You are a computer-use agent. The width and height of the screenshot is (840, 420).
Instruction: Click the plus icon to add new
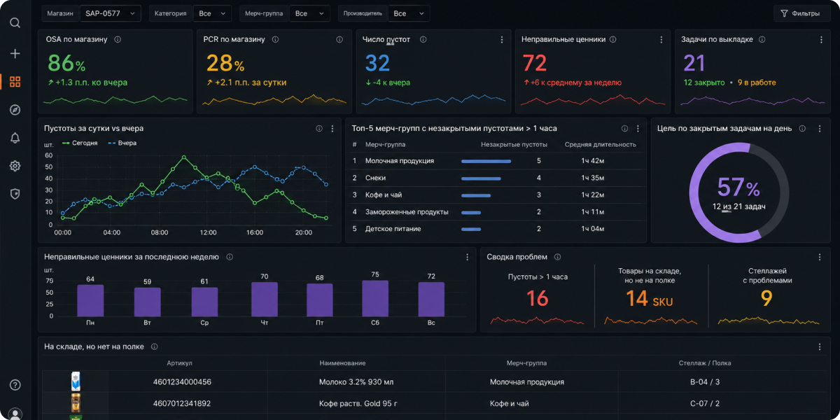click(15, 54)
